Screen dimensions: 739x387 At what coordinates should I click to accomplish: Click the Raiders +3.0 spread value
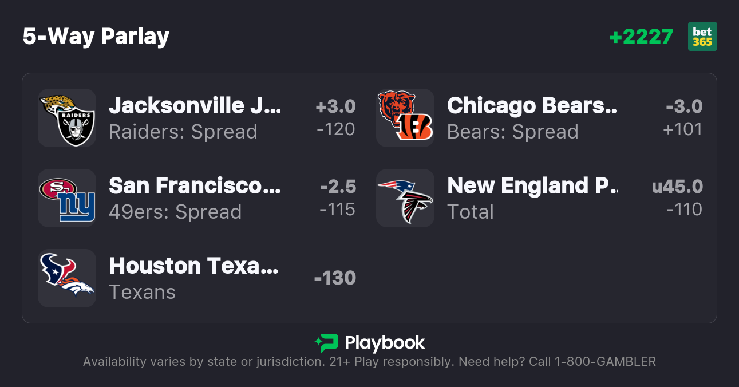(x=335, y=106)
